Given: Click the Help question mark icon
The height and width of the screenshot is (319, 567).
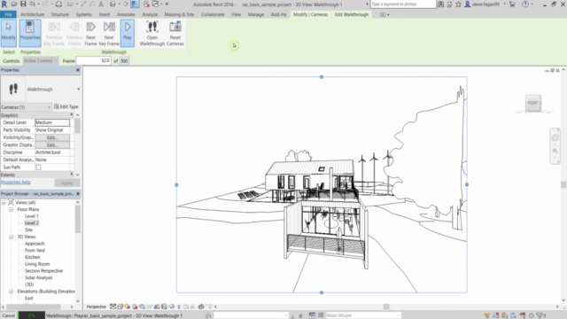Looking at the screenshot, I should (x=525, y=4).
